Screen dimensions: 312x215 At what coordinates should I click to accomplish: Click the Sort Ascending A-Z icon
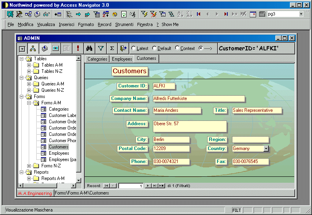[180, 14]
